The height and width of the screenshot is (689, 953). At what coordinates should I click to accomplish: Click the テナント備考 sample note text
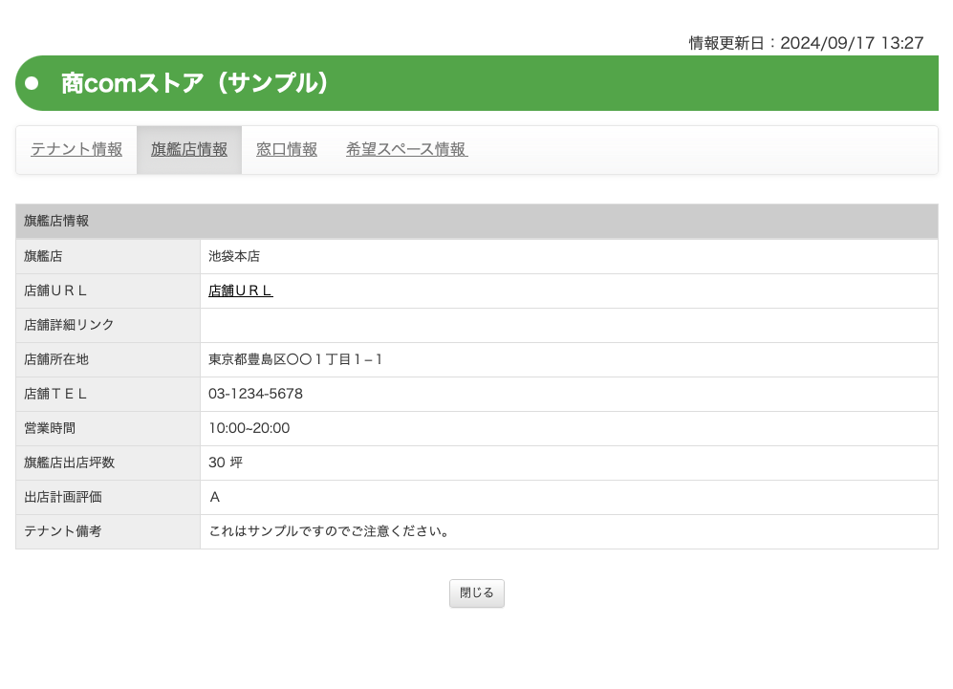(x=329, y=531)
